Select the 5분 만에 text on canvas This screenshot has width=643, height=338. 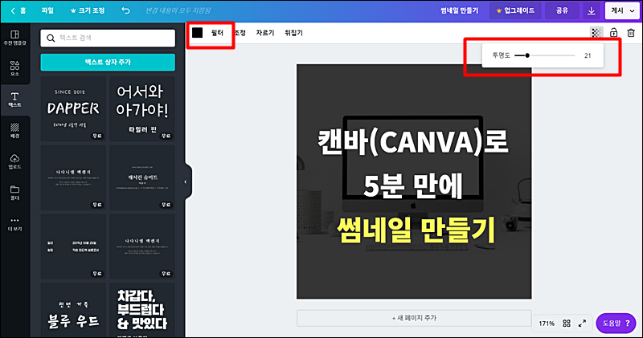coord(413,185)
